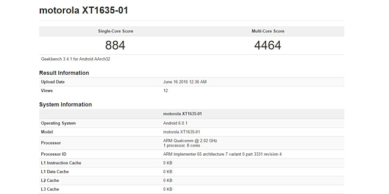Select the L1 Data Cache label

click(55, 172)
